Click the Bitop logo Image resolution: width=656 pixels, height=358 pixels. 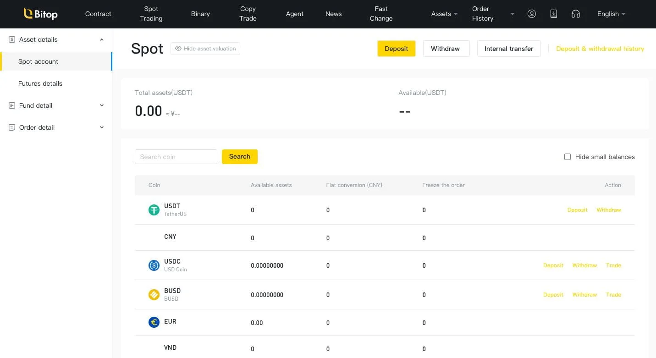(x=40, y=14)
